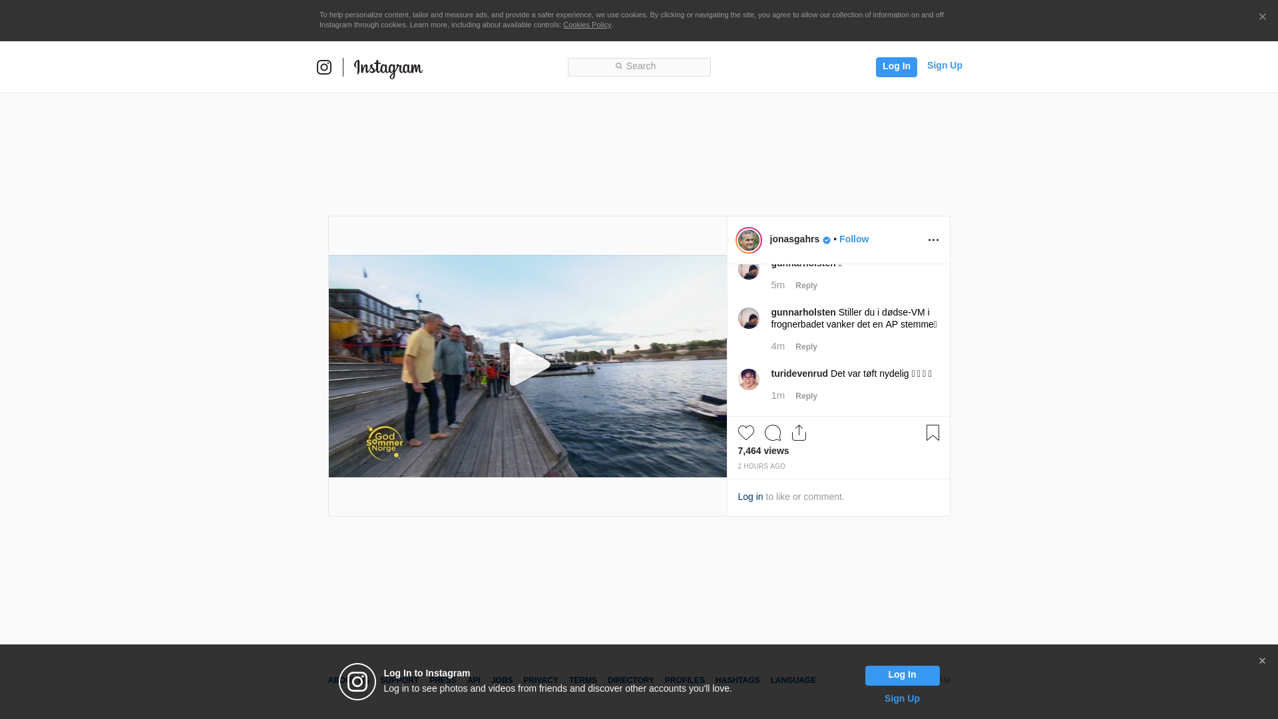The image size is (1278, 719).
Task: Open the three-dots post options menu
Action: [x=933, y=240]
